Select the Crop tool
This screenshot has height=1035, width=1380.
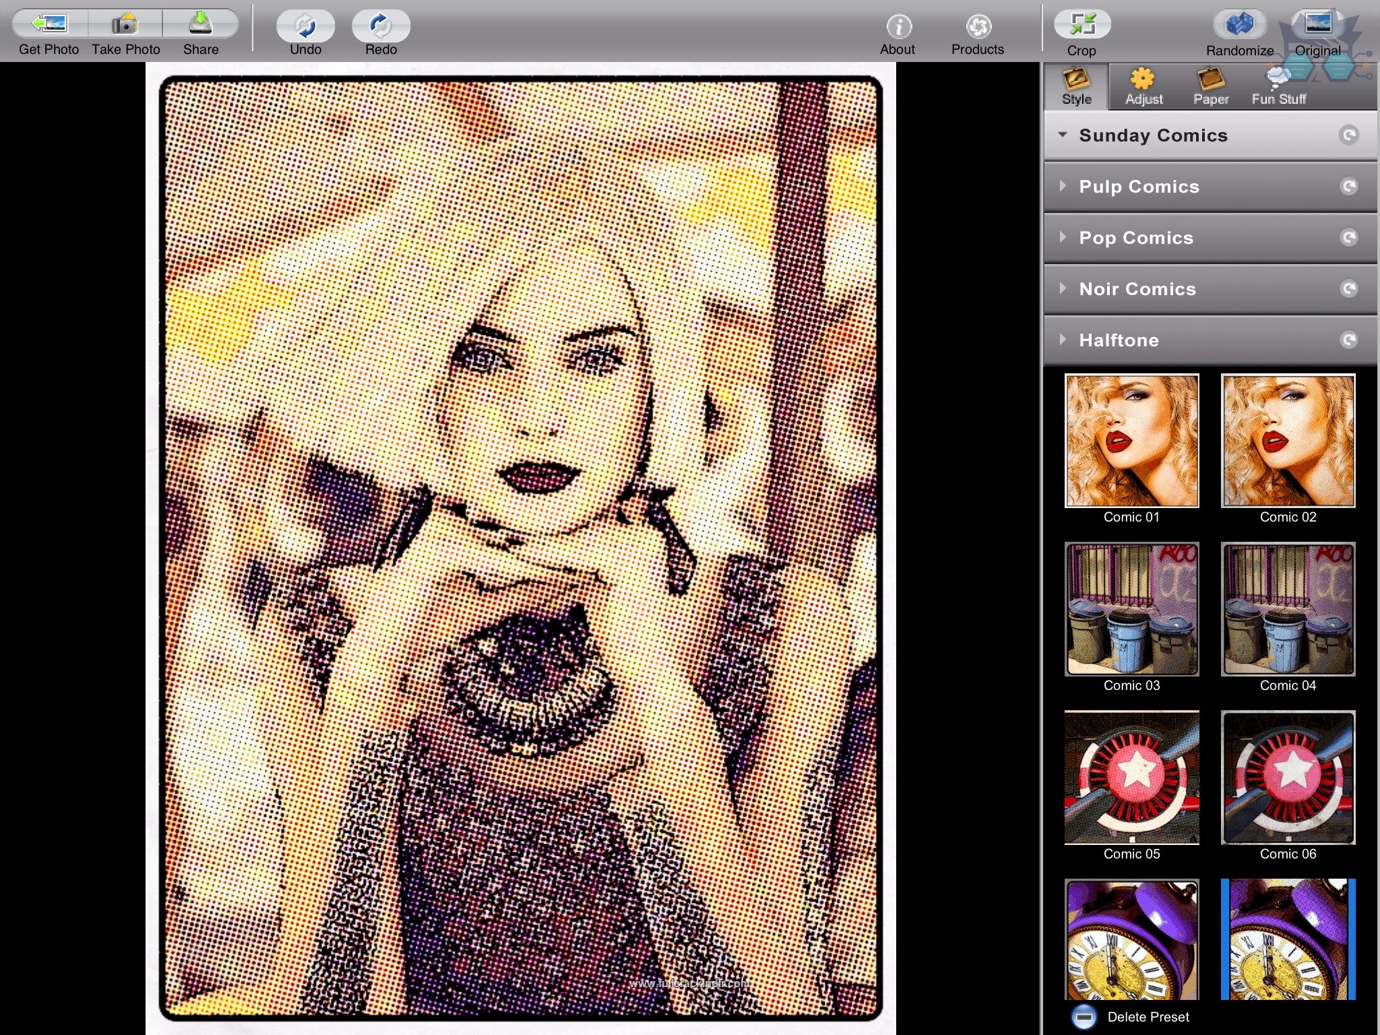pos(1083,24)
